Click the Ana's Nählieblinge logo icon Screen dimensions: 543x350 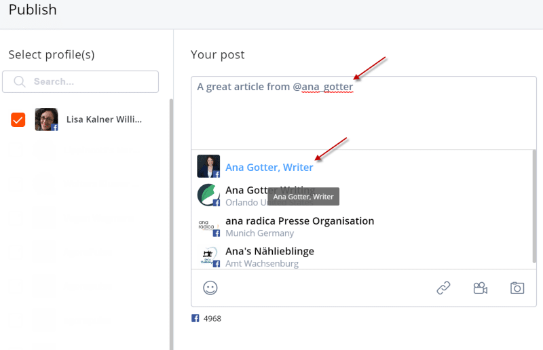coord(208,257)
